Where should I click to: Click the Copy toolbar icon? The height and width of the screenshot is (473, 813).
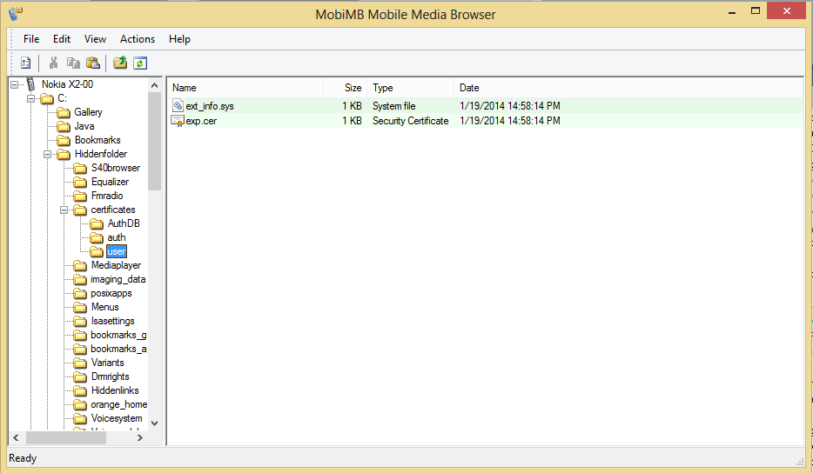73,63
